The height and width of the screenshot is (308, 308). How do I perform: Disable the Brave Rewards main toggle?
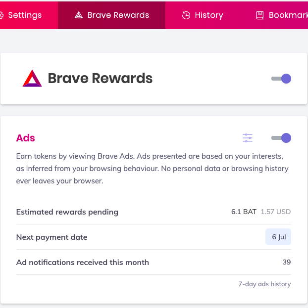(x=281, y=79)
